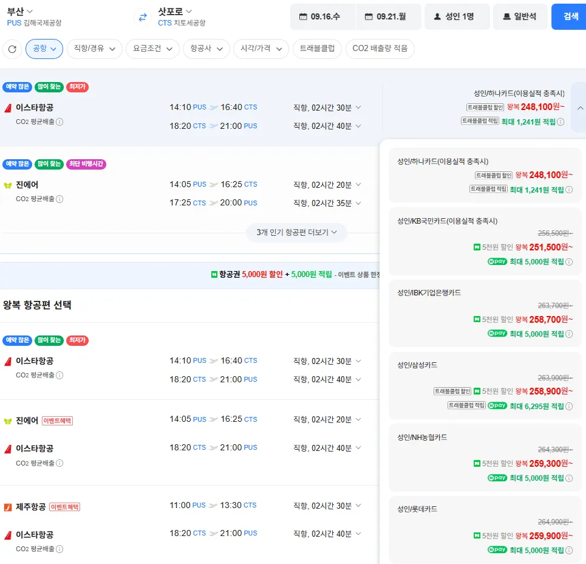The width and height of the screenshot is (586, 564).
Task: Open 부산 departure city dropdown
Action: tap(20, 11)
